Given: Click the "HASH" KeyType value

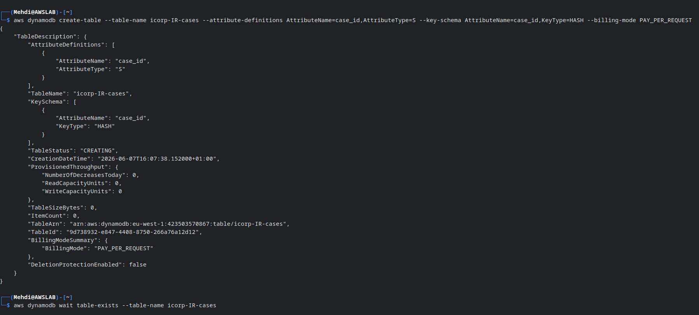Looking at the screenshot, I should (x=105, y=126).
